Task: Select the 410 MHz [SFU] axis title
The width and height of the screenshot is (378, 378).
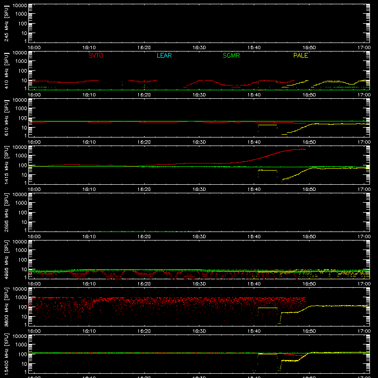Action: click(x=6, y=70)
